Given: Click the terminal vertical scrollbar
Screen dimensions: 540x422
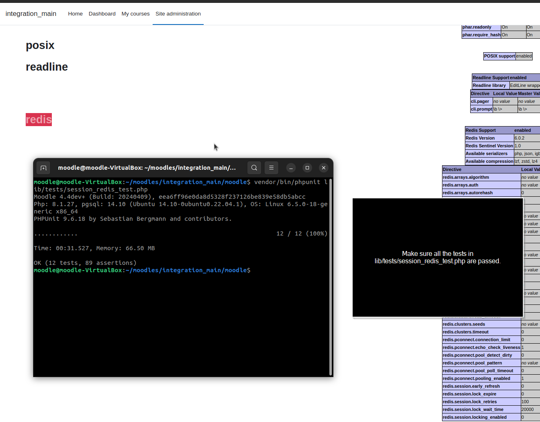Looking at the screenshot, I should (330, 277).
